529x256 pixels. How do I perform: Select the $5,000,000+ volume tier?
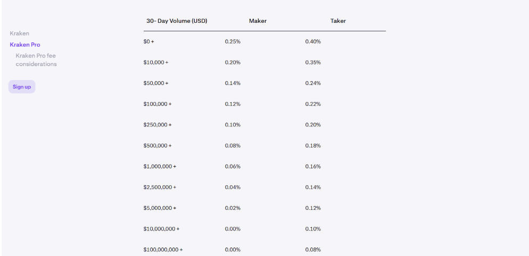(160, 208)
